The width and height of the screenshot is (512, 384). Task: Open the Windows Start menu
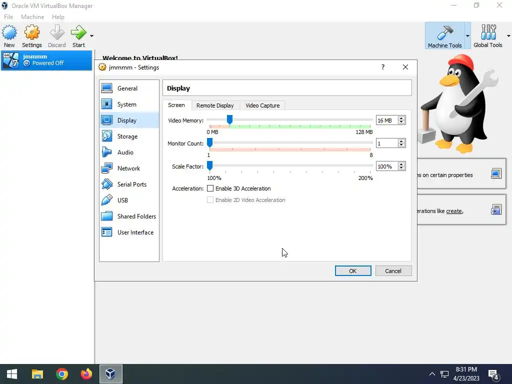pyautogui.click(x=12, y=374)
